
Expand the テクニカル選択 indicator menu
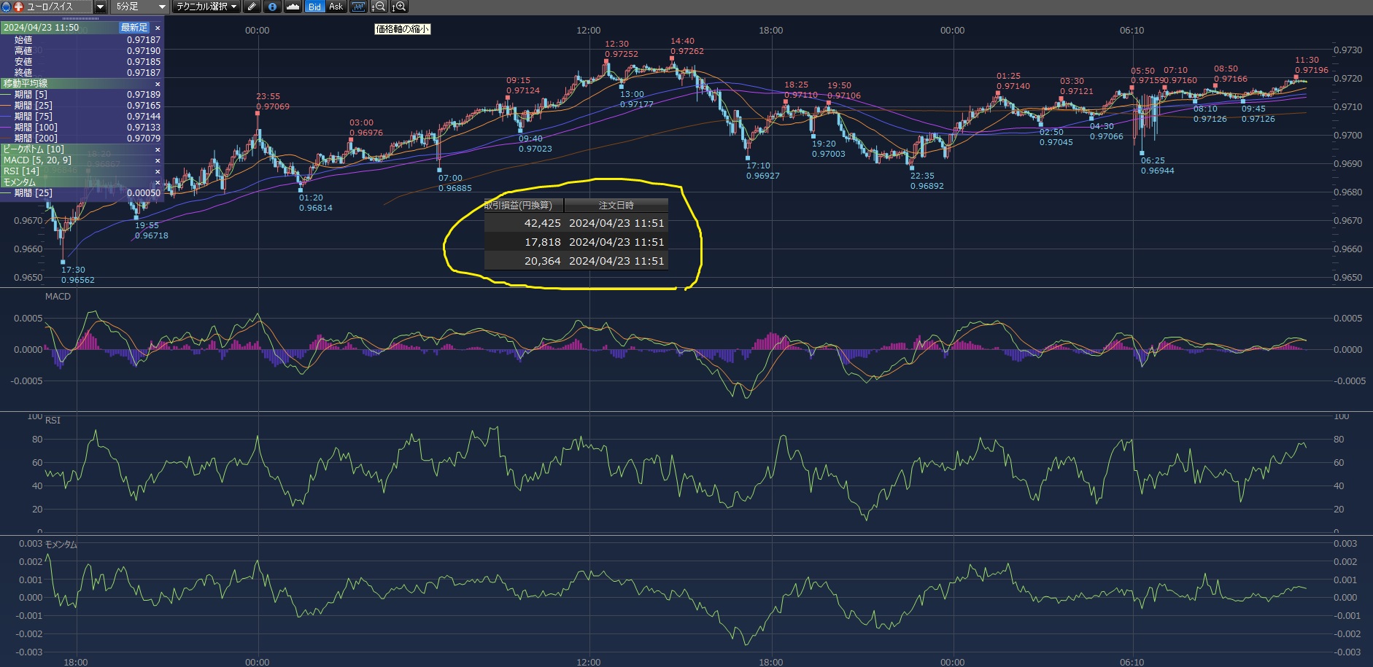206,7
